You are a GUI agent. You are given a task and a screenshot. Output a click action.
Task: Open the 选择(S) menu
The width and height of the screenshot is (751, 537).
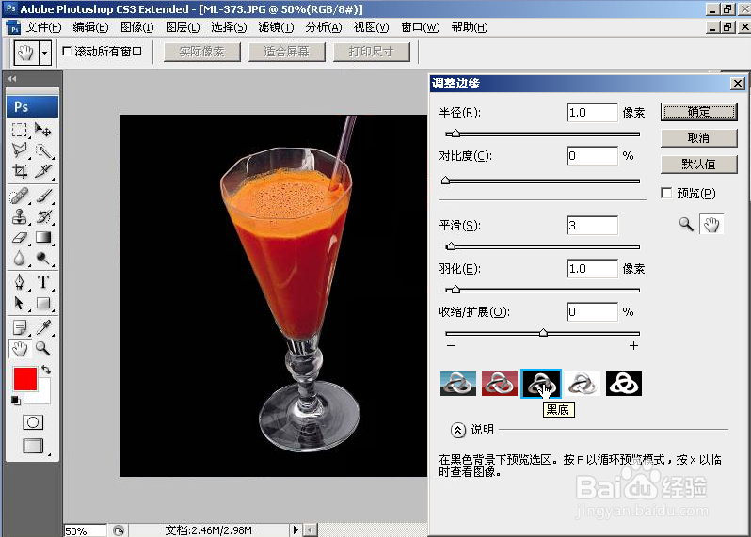pyautogui.click(x=229, y=27)
